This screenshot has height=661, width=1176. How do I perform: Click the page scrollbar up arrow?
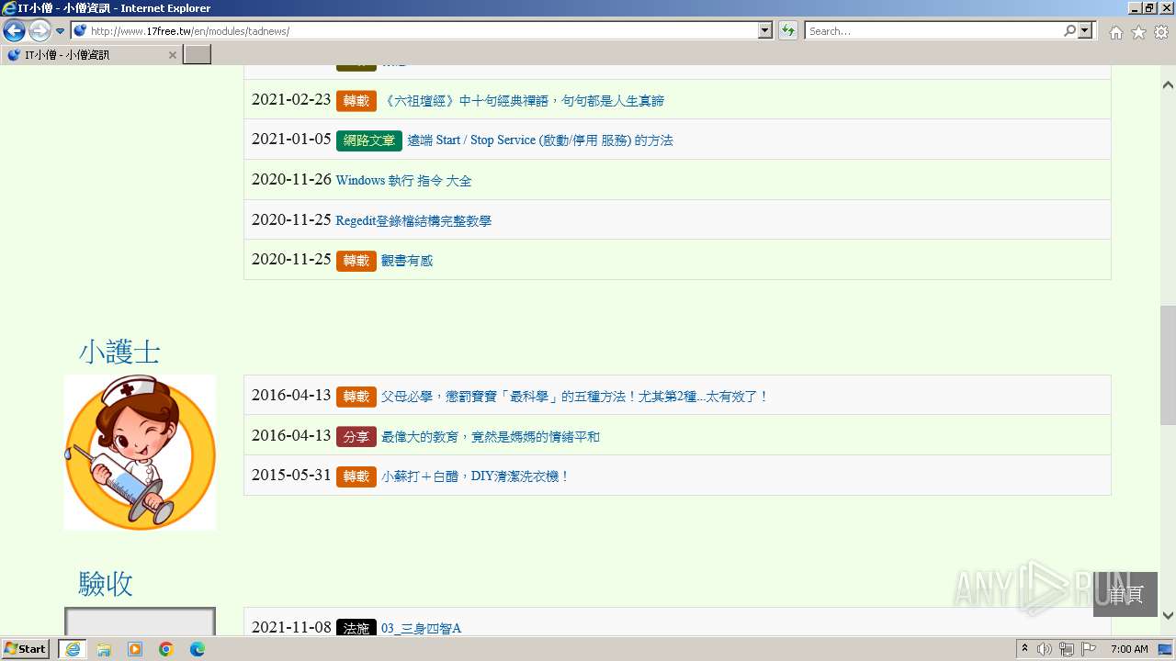1168,84
